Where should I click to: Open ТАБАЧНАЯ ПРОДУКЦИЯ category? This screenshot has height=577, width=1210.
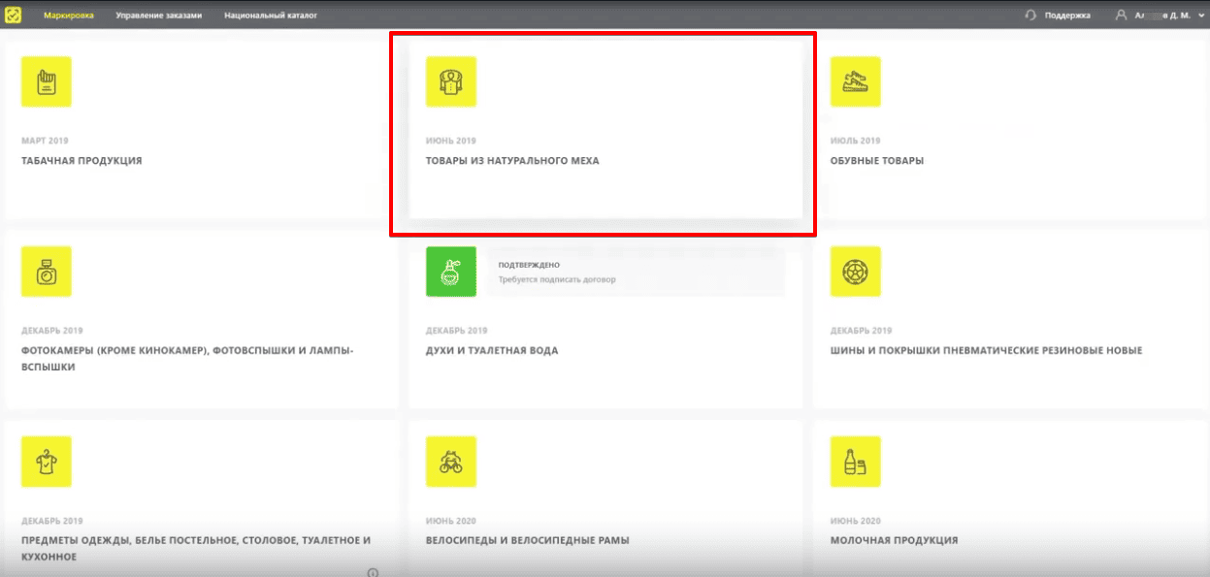click(x=82, y=161)
